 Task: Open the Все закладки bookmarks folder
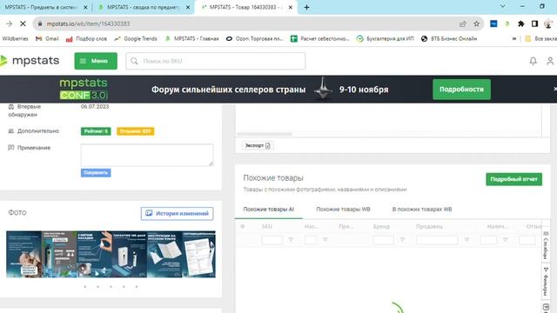coord(540,38)
